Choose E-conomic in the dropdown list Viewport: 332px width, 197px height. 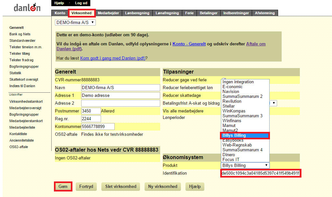tap(233, 87)
